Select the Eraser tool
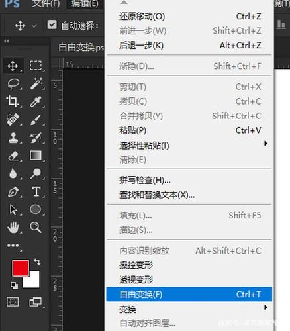Screen dimensions: 290x331 [x=13, y=156]
